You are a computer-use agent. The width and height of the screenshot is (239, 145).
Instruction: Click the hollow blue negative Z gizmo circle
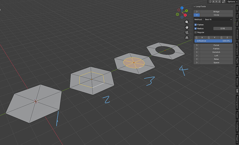coord(182,17)
